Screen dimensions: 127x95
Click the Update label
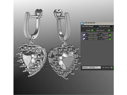tap(88, 31)
